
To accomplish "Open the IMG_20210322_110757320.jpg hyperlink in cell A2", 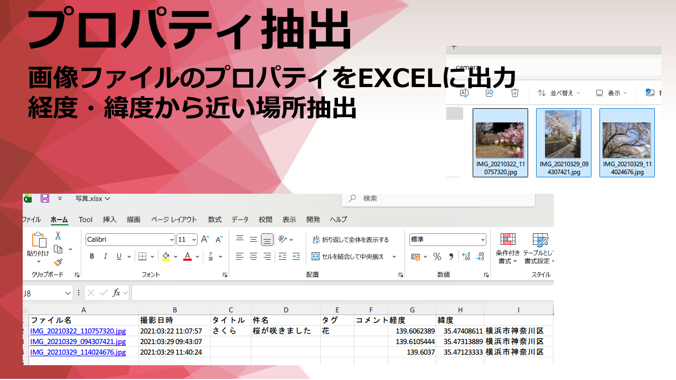I will [78, 331].
